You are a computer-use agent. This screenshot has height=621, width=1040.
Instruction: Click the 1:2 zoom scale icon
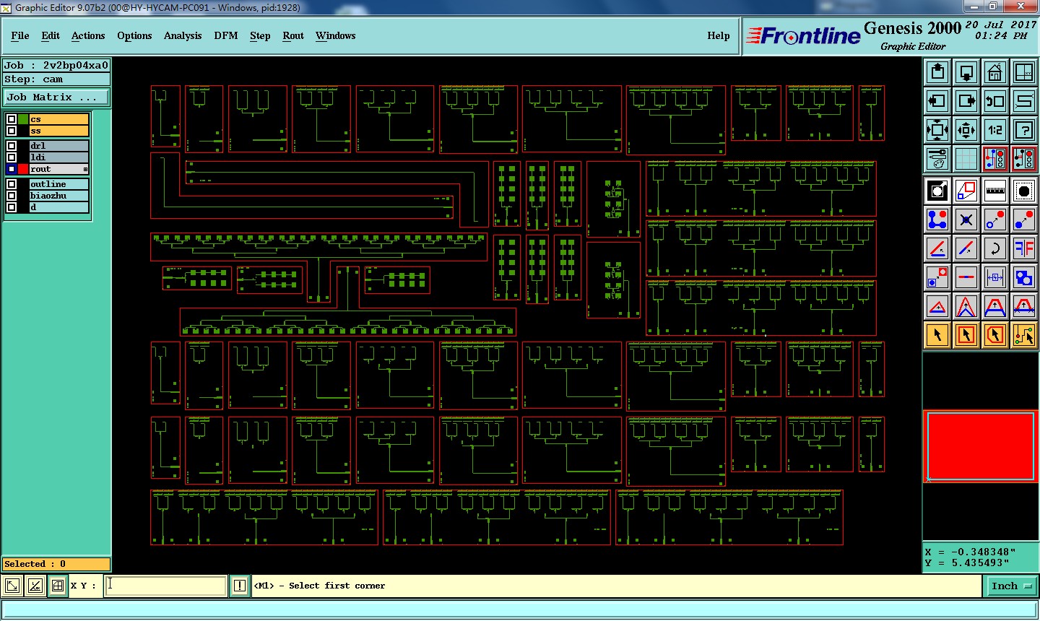[995, 130]
